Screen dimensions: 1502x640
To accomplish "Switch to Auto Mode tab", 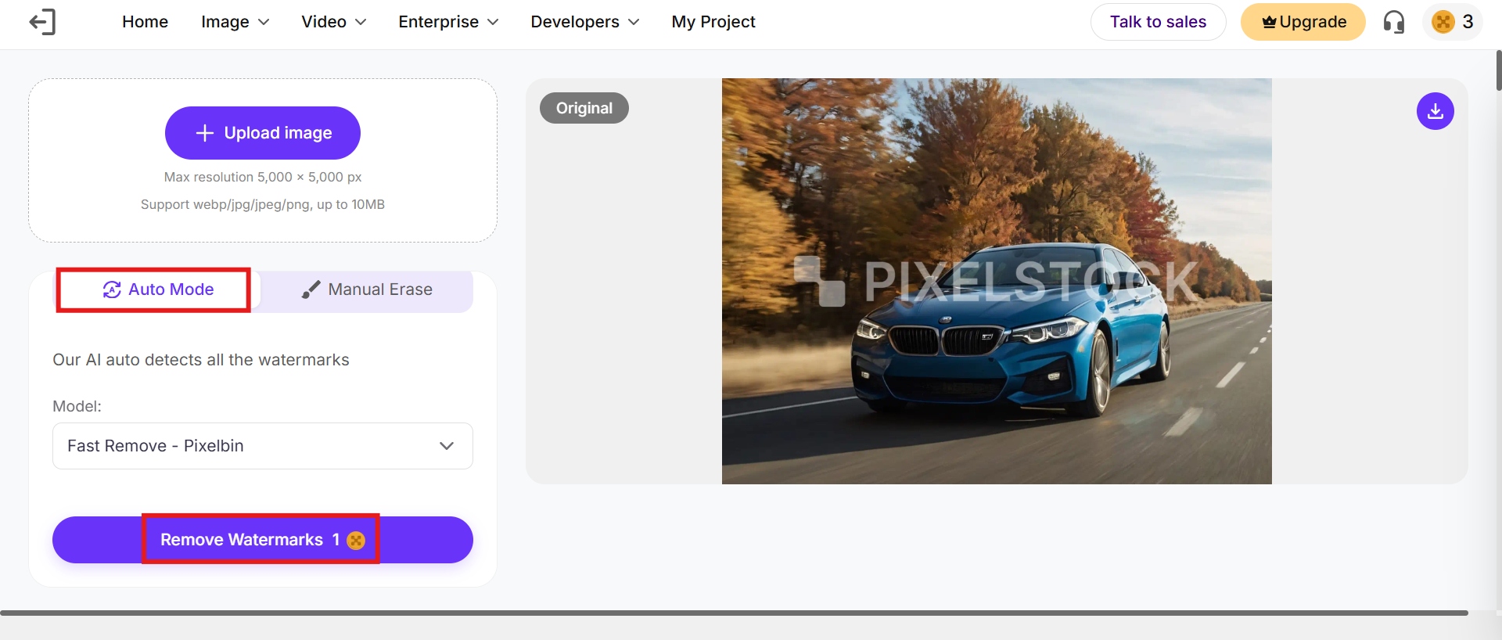I will click(156, 289).
